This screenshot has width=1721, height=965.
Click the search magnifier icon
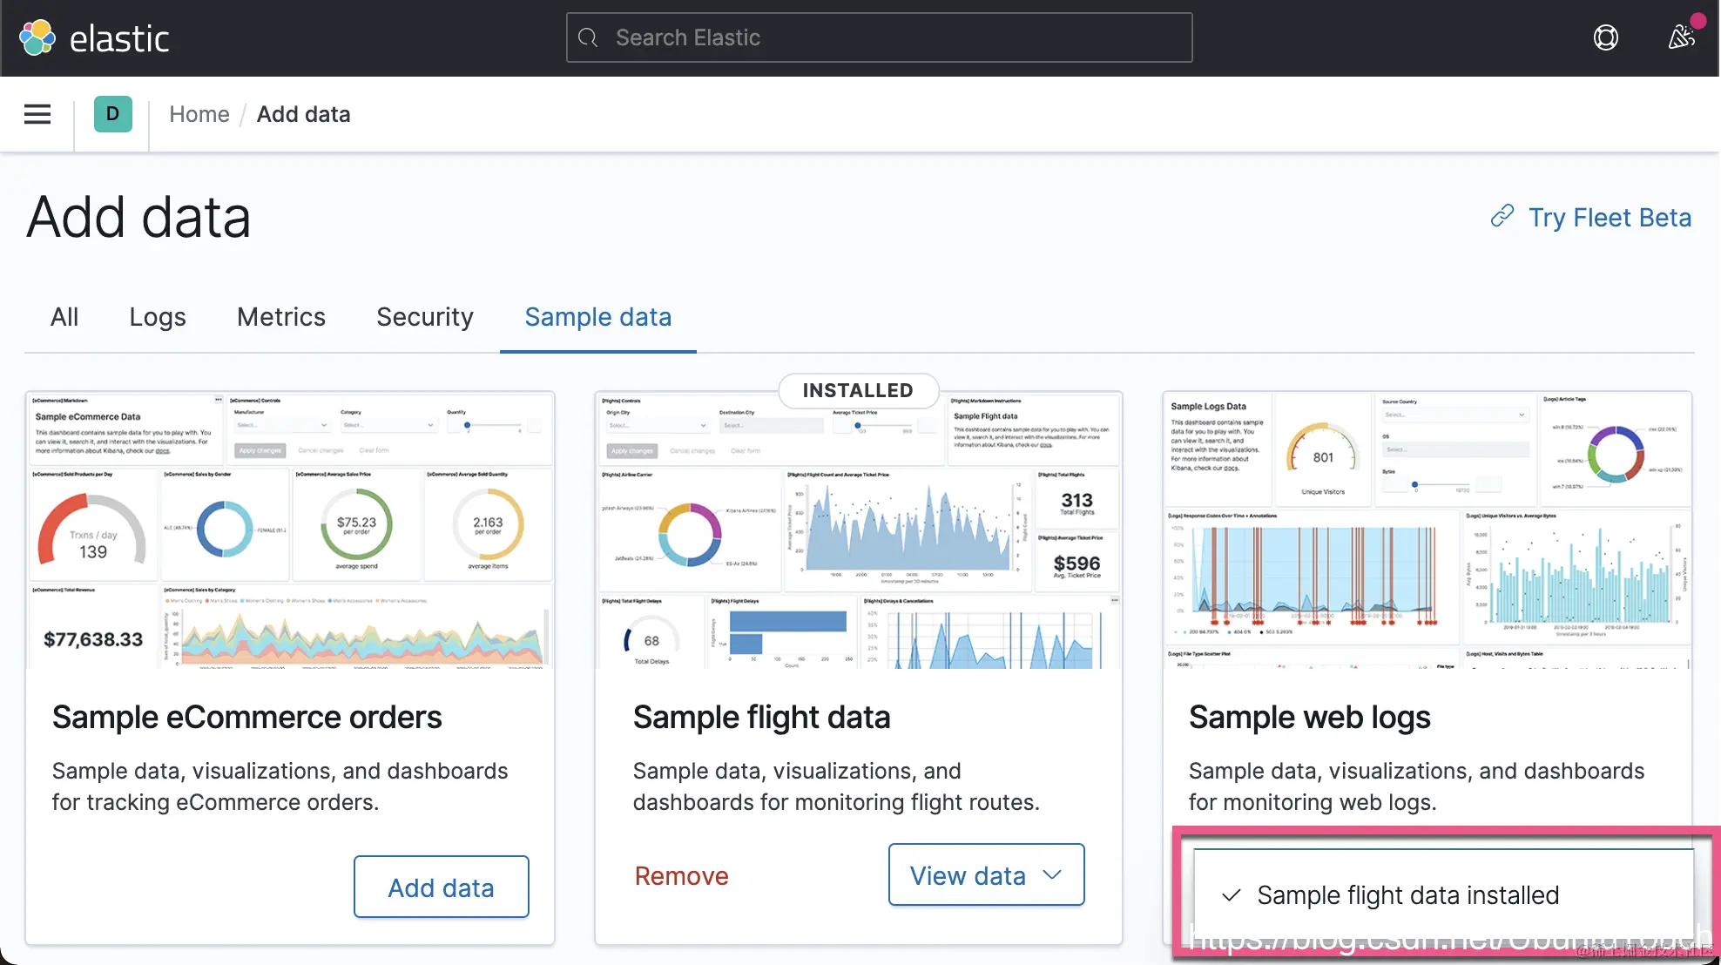point(589,37)
